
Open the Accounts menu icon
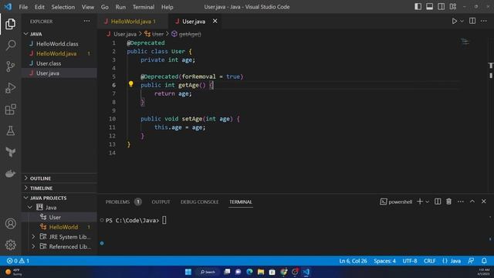click(10, 223)
